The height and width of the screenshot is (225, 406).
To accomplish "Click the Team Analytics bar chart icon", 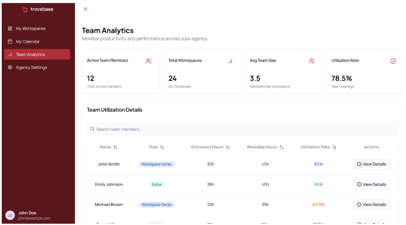I will [x=10, y=55].
